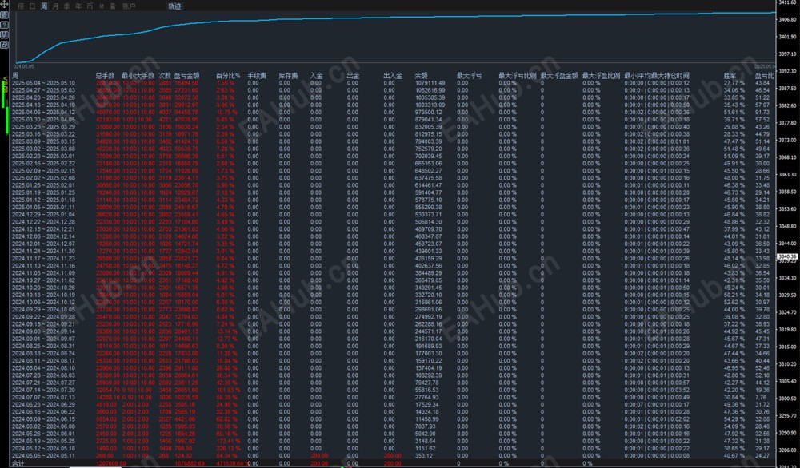The width and height of the screenshot is (800, 468).
Task: Click the 最小大手数 column header
Action: pos(138,75)
